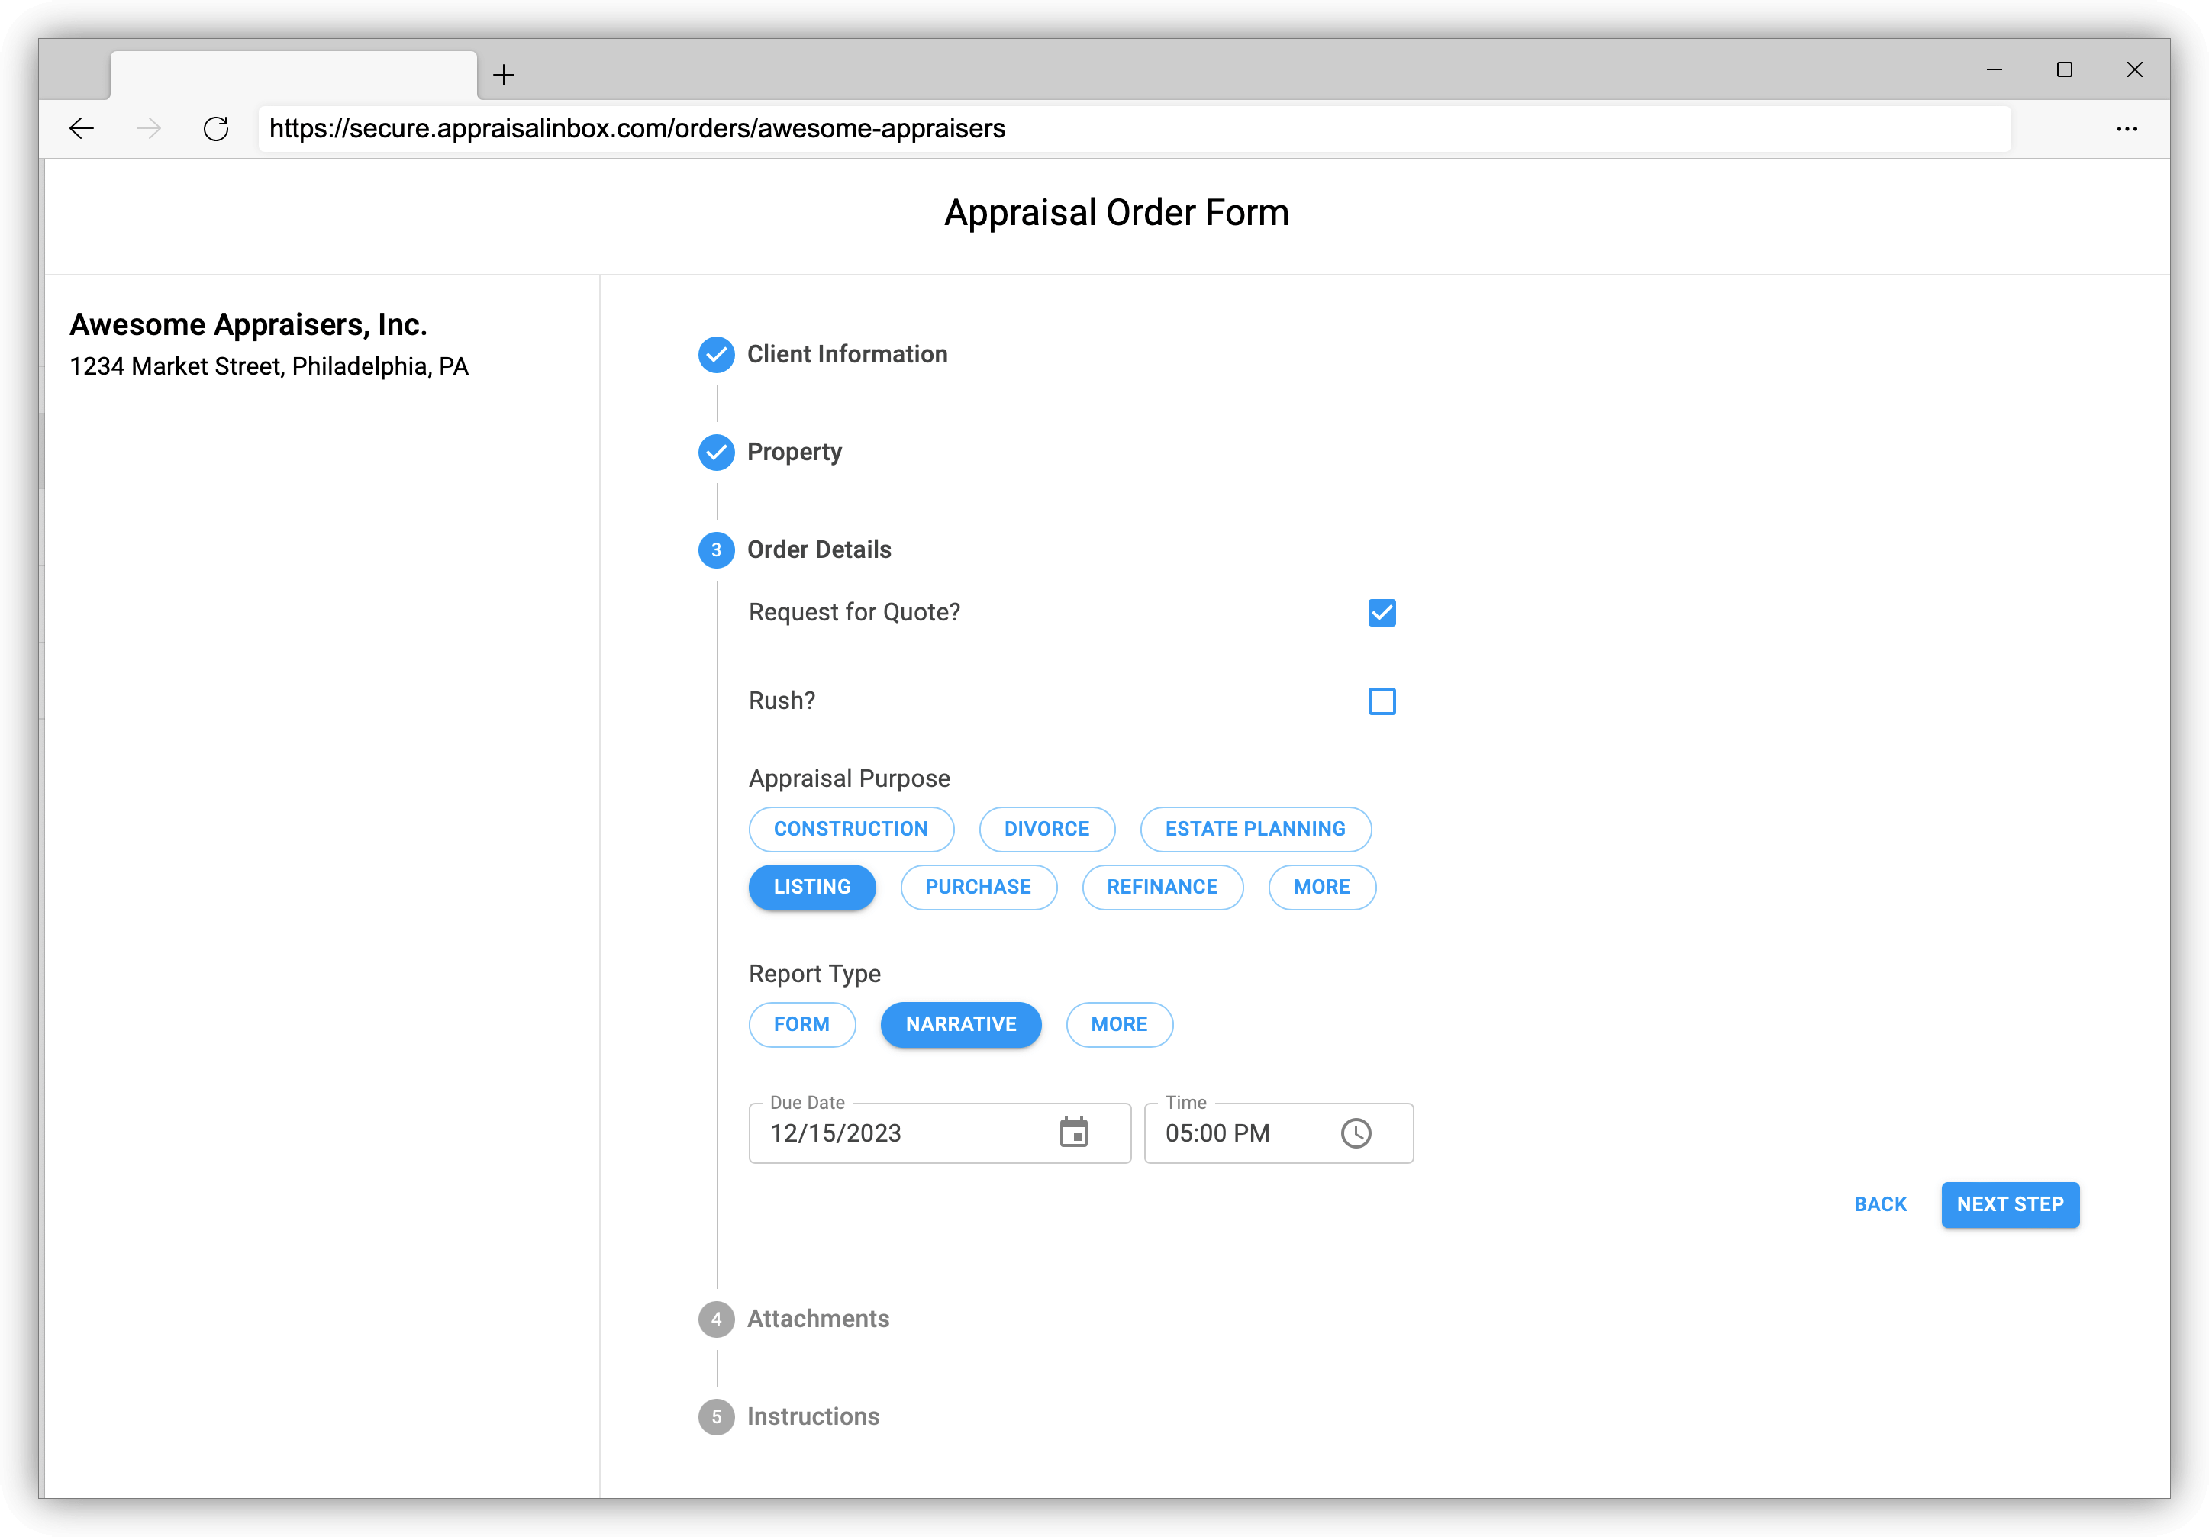Open the browser options ellipsis menu
2209x1537 pixels.
pyautogui.click(x=2127, y=128)
